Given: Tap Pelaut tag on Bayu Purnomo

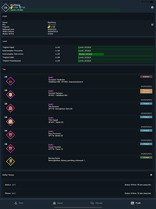Looking at the screenshot, I should coord(146,131).
